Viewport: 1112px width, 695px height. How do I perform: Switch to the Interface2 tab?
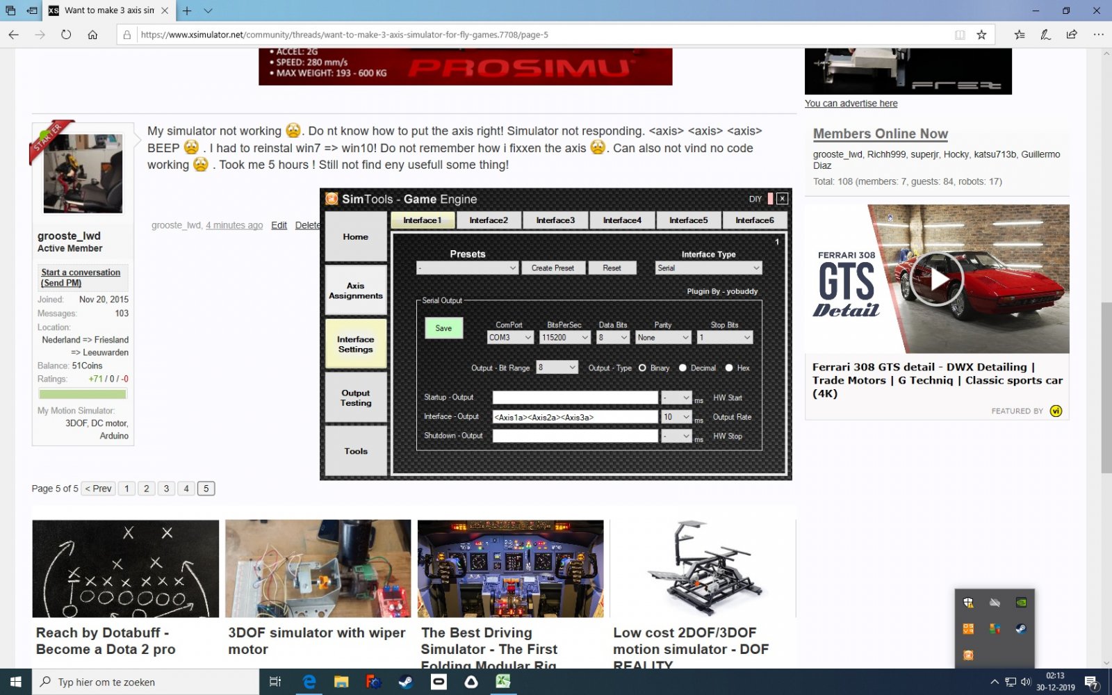[489, 220]
